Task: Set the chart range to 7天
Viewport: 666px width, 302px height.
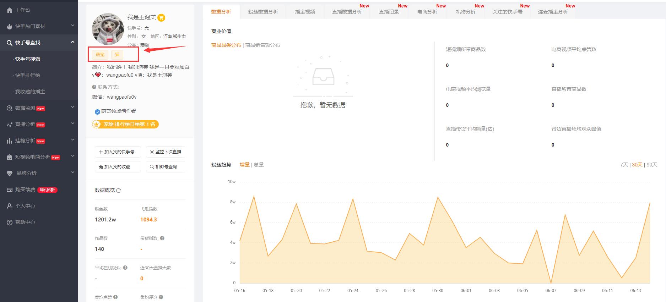Action: pyautogui.click(x=624, y=165)
